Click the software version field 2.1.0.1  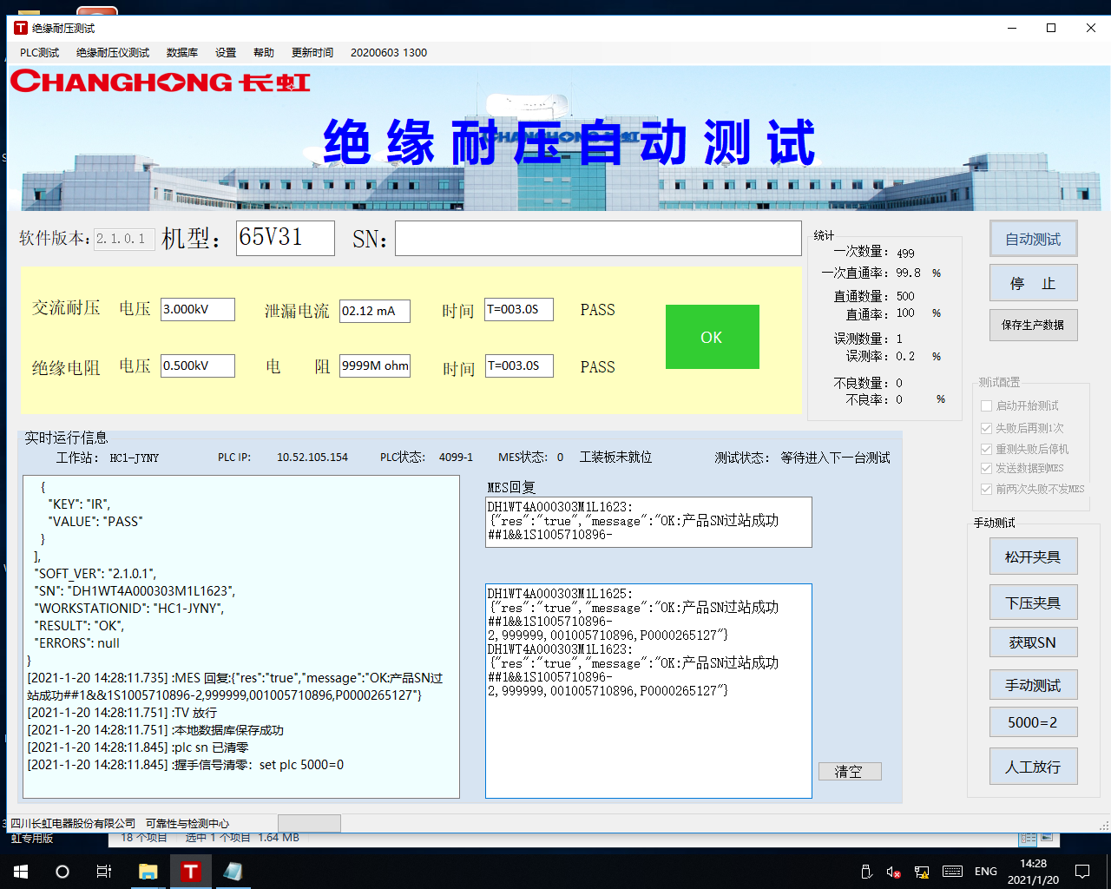point(124,239)
